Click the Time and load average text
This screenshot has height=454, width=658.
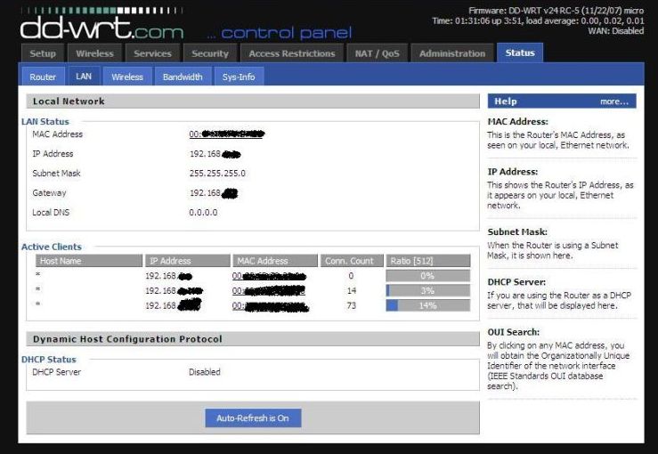(x=538, y=20)
